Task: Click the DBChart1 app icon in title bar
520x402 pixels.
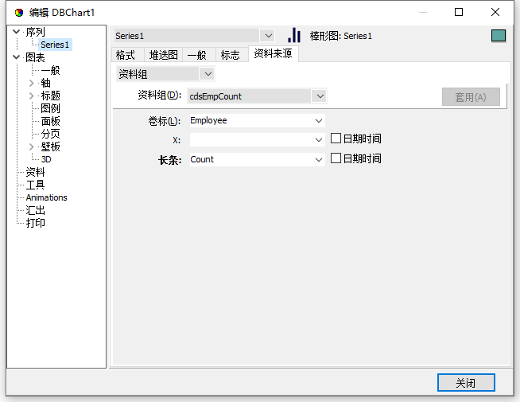Action: [19, 13]
